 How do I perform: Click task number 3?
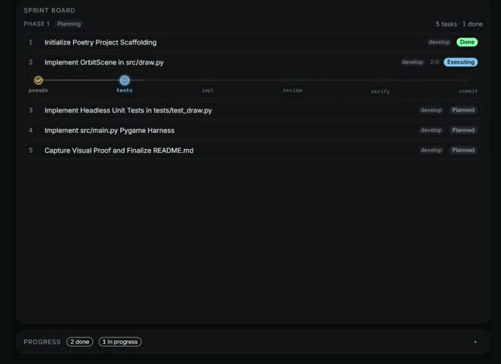pos(31,110)
